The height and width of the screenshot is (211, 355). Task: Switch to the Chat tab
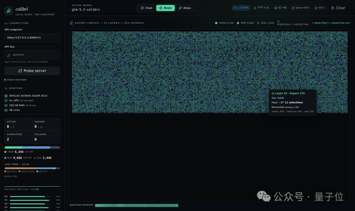[147, 8]
